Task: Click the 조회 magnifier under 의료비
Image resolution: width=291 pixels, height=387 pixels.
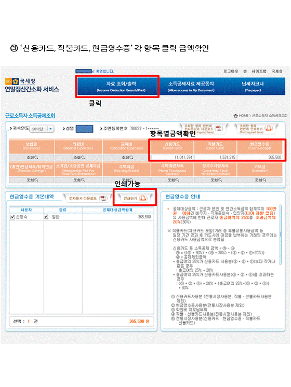Action: click(x=83, y=157)
